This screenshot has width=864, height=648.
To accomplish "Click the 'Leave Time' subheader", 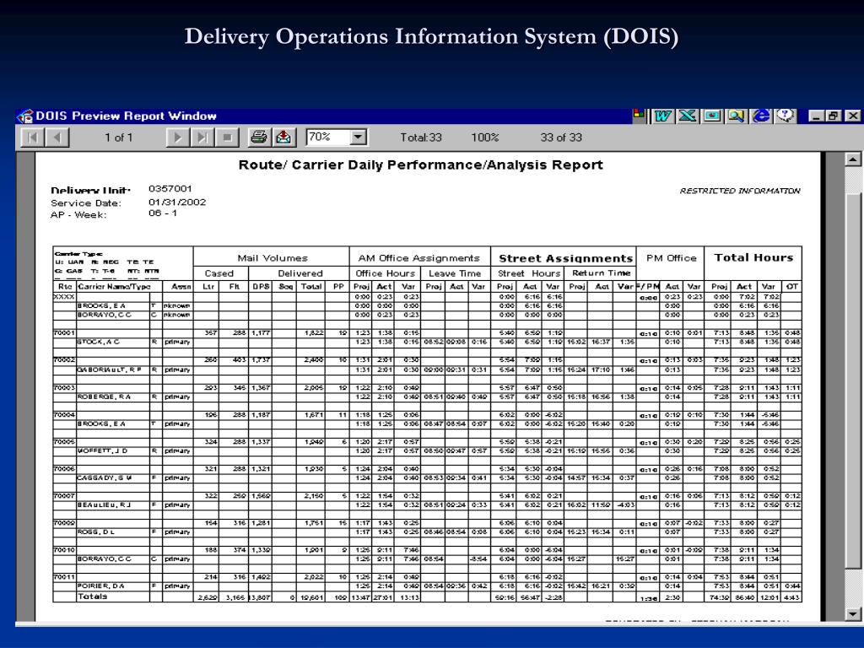I will coord(455,273).
